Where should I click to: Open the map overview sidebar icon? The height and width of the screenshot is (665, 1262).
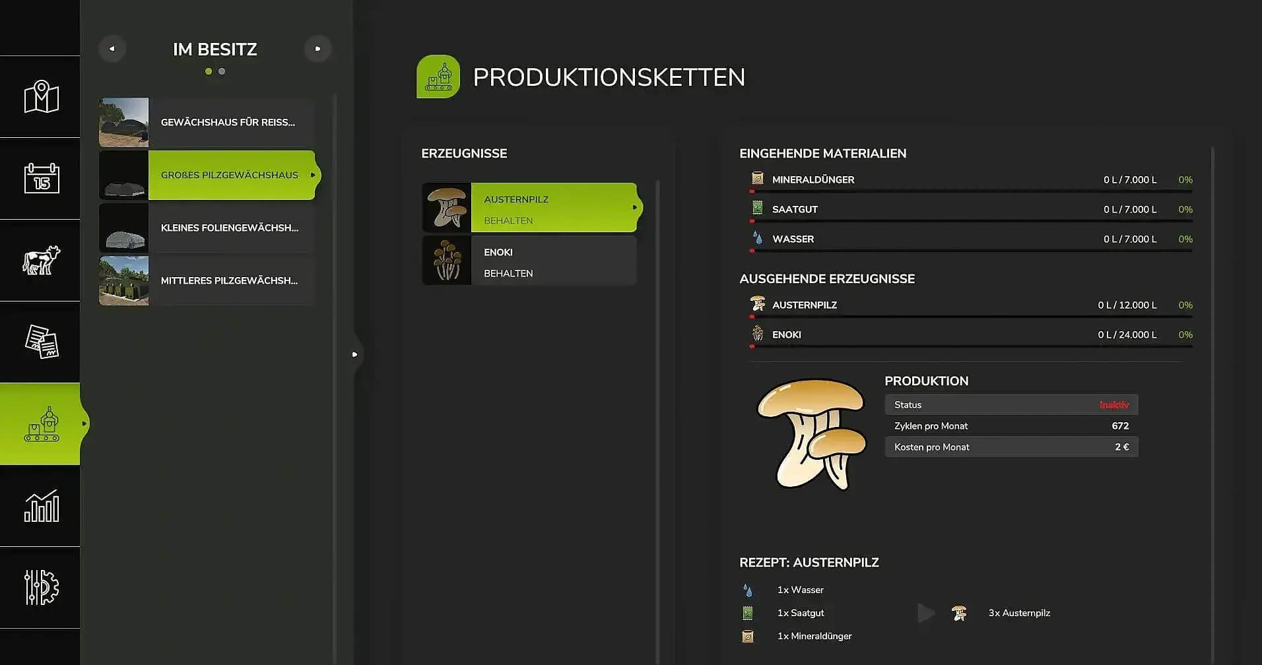pyautogui.click(x=41, y=97)
